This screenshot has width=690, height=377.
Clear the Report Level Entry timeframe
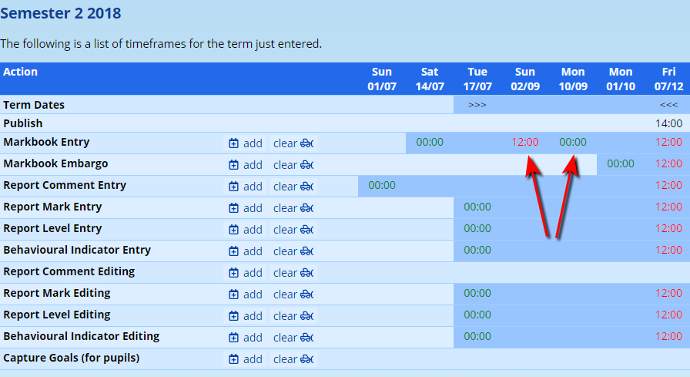(294, 230)
